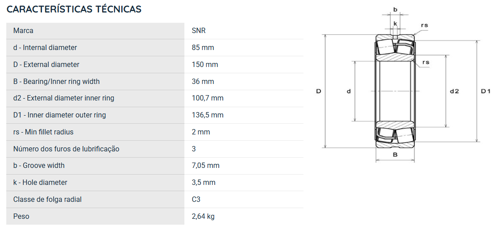Screen dimensions: 495x230
Task: Click the 85 mm internal diameter value
Action: 203,48
